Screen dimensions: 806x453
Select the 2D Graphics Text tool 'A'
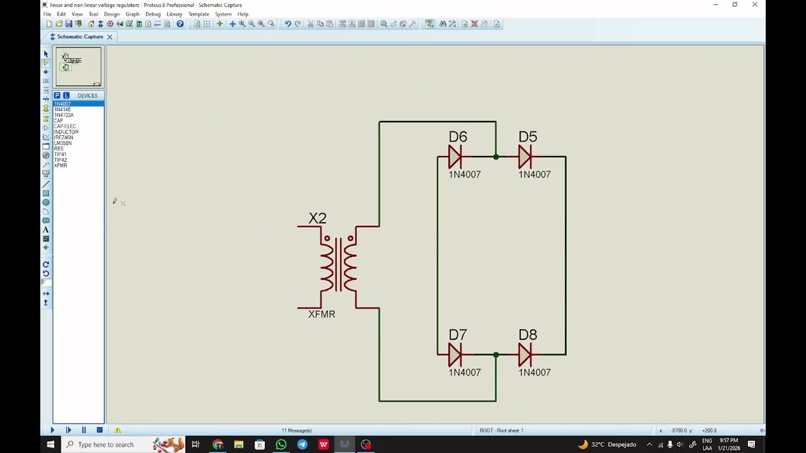coord(46,230)
